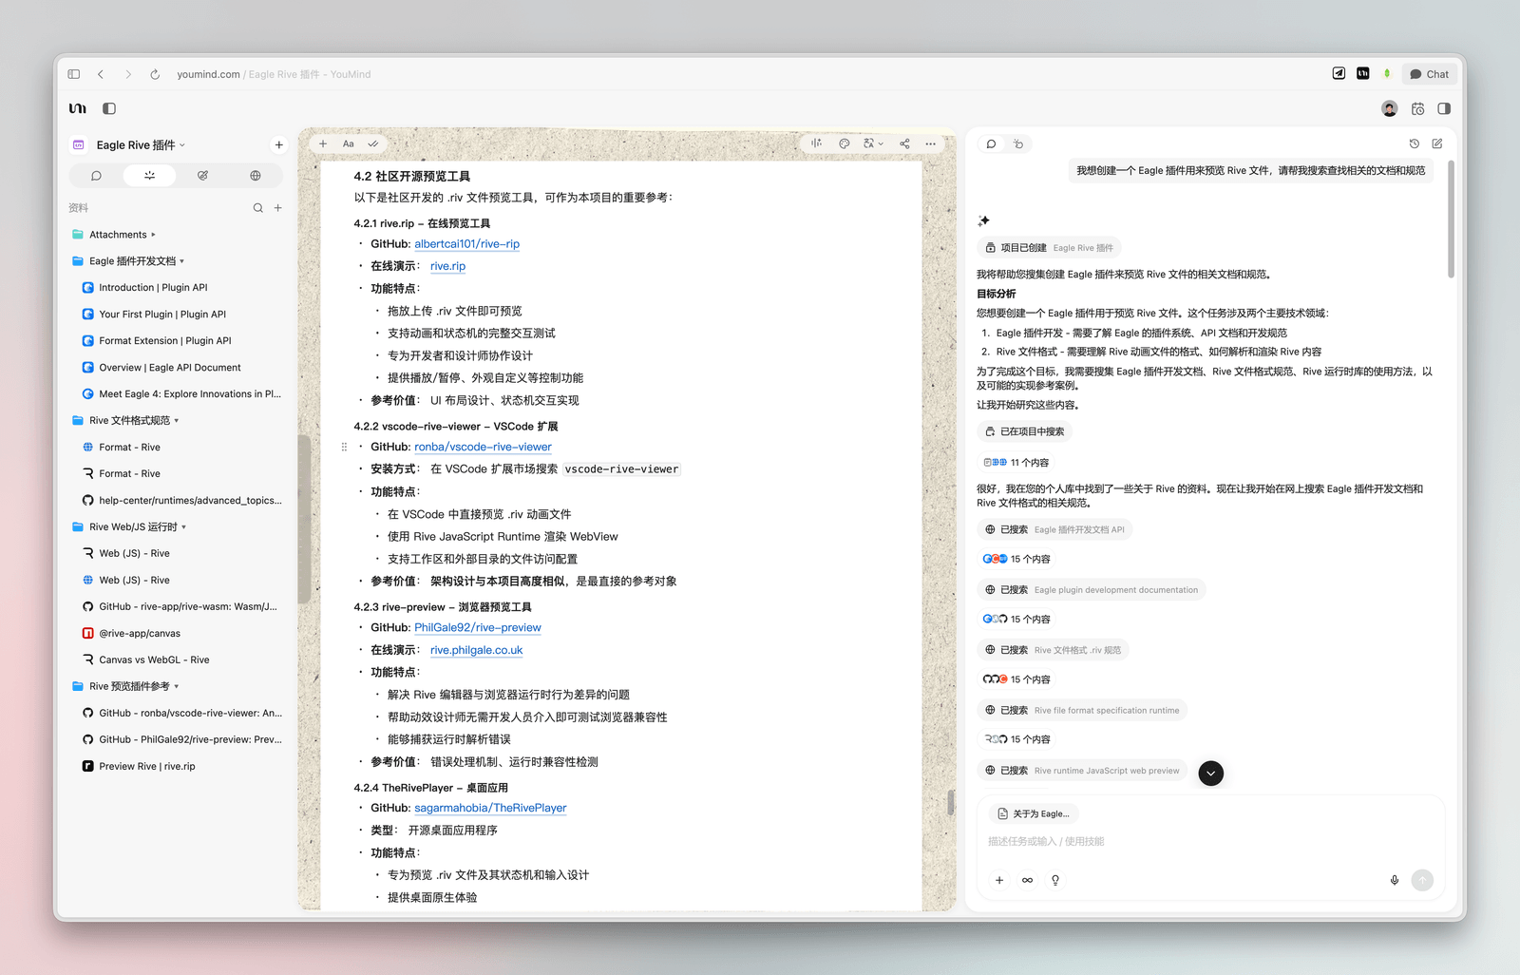Screen dimensions: 1520x975
Task: Toggle the left sidebar panel icon
Action: (109, 108)
